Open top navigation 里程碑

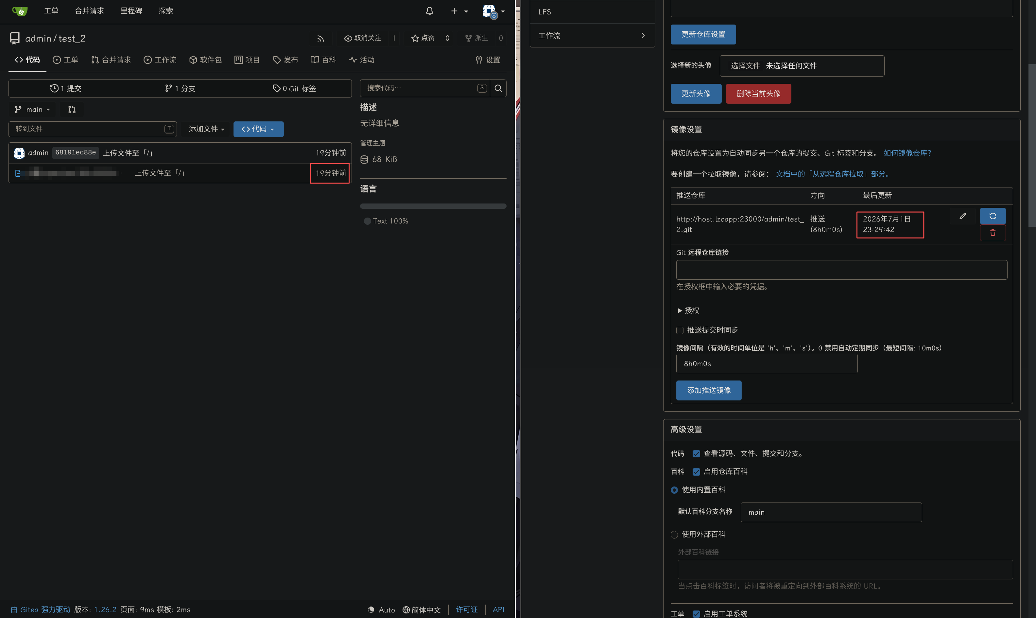coord(131,11)
